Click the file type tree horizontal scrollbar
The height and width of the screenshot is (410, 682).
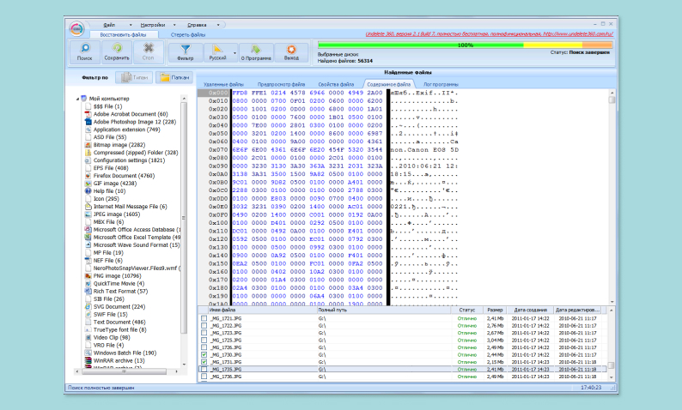pos(126,371)
